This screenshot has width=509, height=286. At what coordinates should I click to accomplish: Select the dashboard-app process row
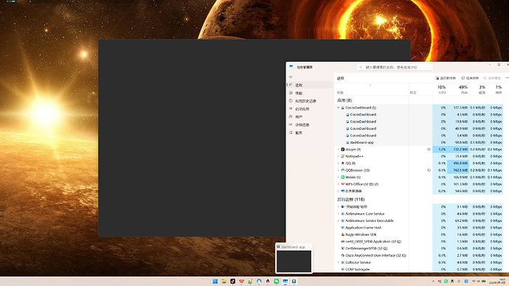point(420,142)
